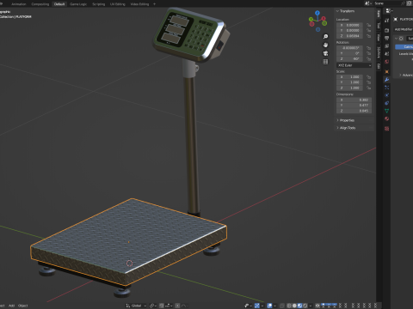Open the Output properties tab icon
The height and width of the screenshot is (309, 413).
387,38
